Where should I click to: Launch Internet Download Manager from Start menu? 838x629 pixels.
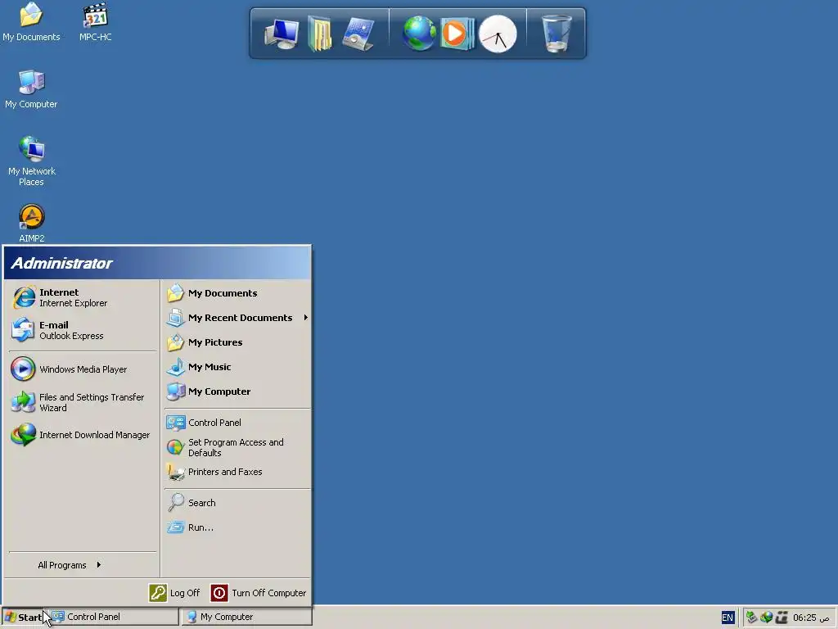(83, 435)
